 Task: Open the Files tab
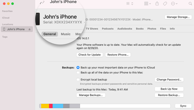(x=163, y=29)
